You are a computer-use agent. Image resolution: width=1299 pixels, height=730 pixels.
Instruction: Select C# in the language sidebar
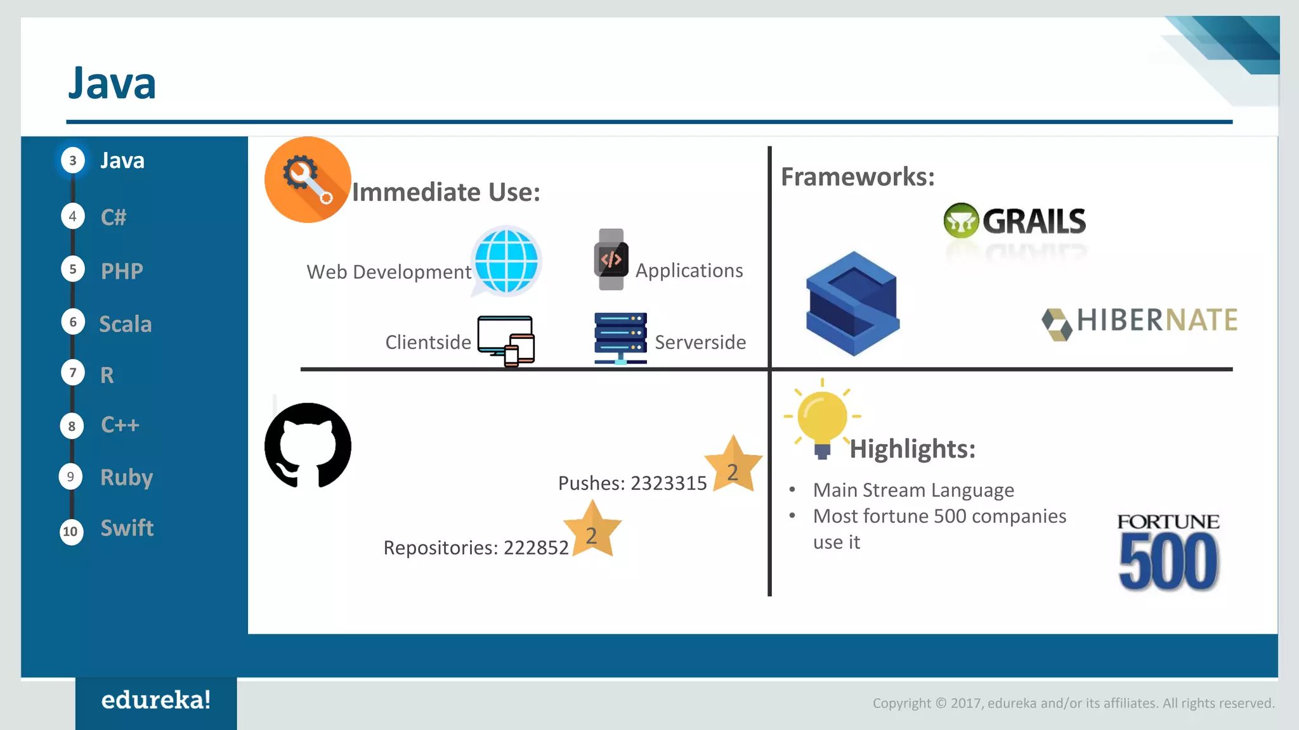(x=114, y=217)
